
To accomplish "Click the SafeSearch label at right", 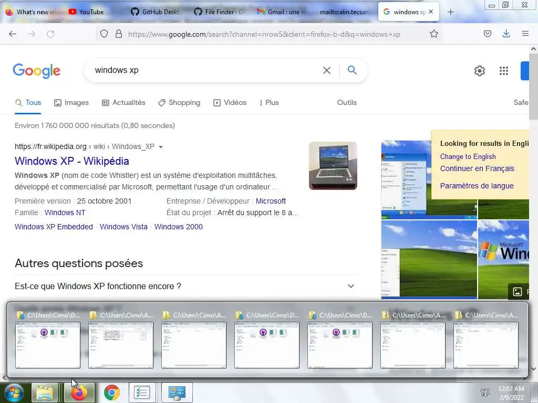I will 521,102.
